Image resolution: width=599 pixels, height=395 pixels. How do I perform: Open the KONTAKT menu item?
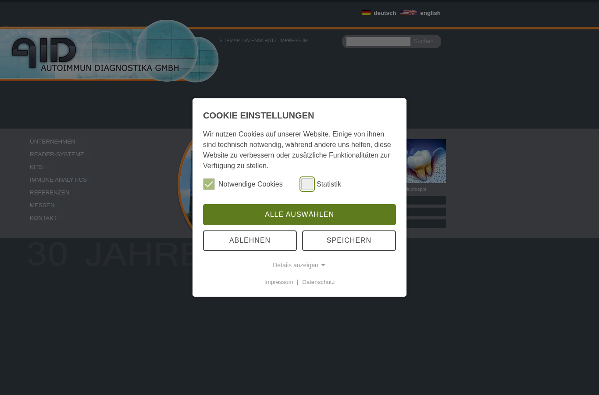click(43, 218)
